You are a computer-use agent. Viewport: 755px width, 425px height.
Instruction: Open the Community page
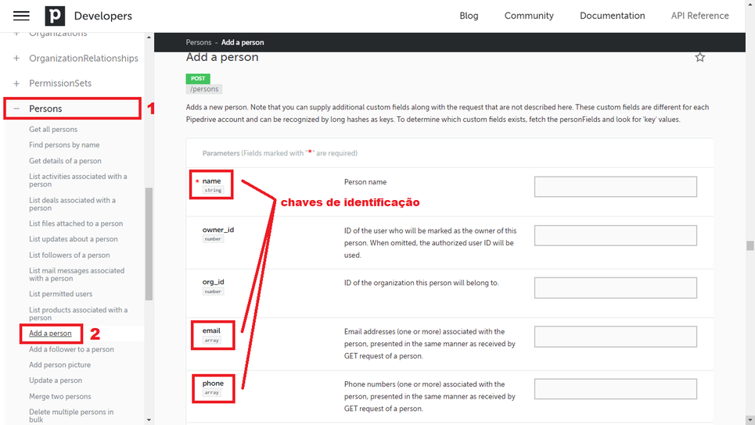(529, 16)
